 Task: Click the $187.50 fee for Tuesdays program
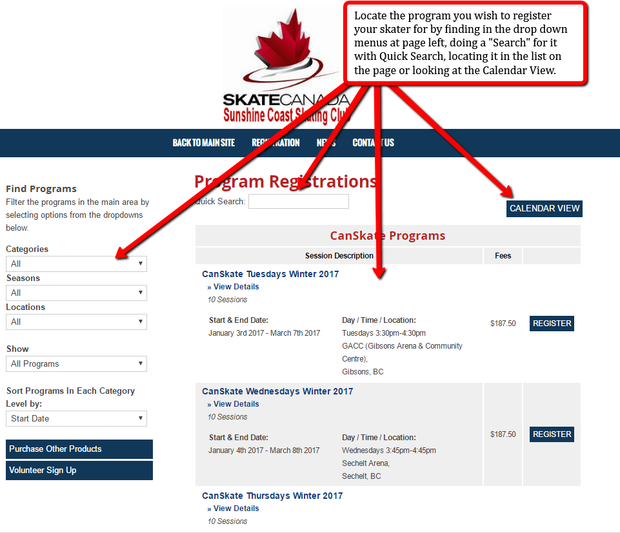pos(503,324)
